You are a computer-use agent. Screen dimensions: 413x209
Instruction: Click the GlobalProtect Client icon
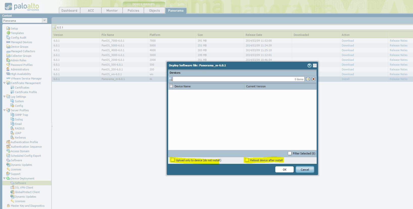point(12,192)
